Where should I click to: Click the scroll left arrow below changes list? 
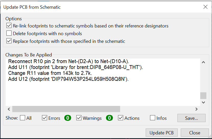click(x=9, y=109)
